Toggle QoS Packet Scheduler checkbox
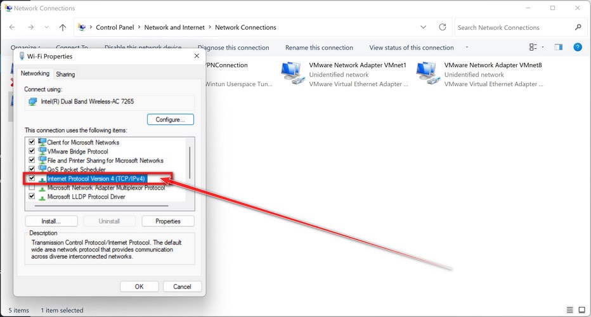Image resolution: width=591 pixels, height=317 pixels. click(x=32, y=169)
